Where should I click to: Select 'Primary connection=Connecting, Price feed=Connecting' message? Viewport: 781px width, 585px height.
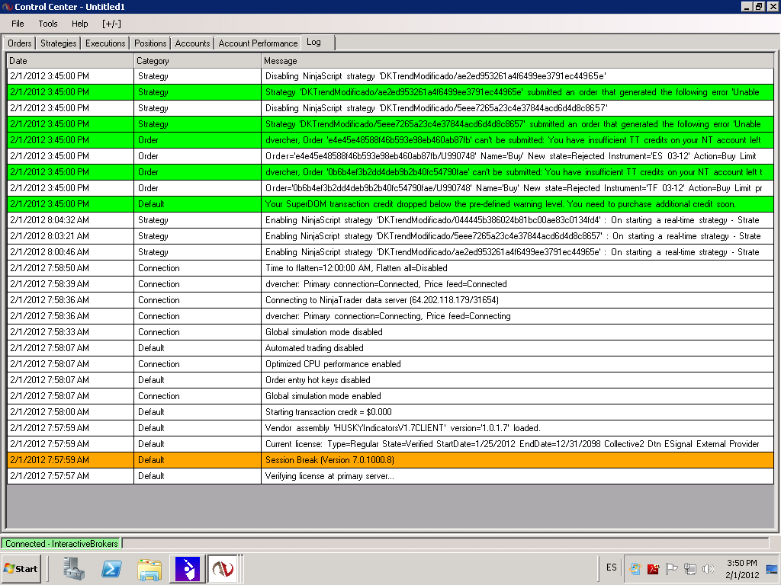pos(518,316)
